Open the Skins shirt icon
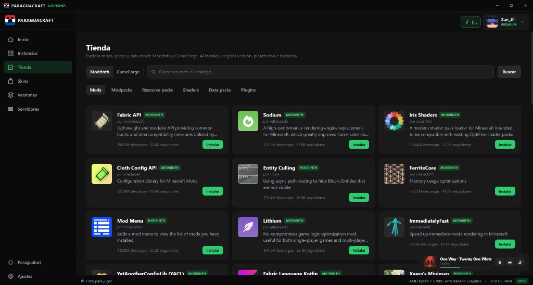Viewport: 533px width, 285px height. pyautogui.click(x=10, y=81)
